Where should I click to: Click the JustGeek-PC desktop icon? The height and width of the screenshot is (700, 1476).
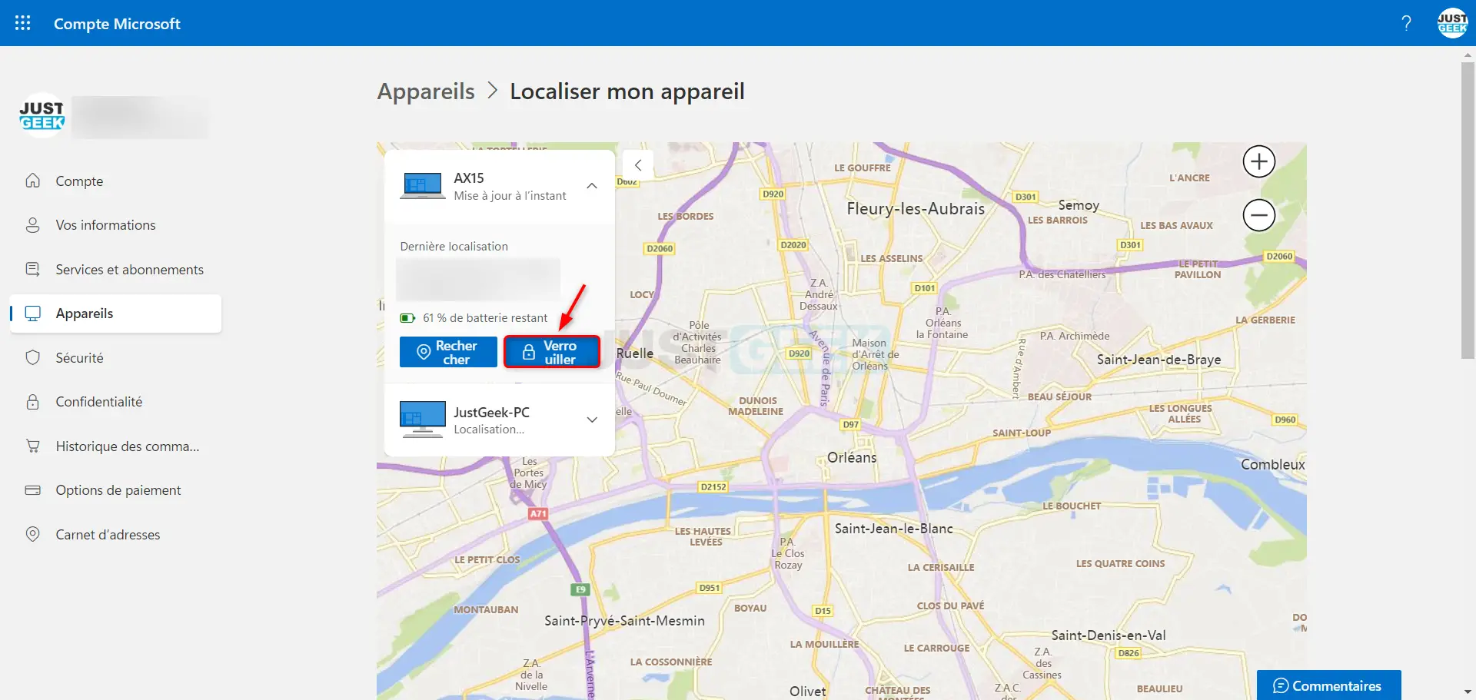422,419
